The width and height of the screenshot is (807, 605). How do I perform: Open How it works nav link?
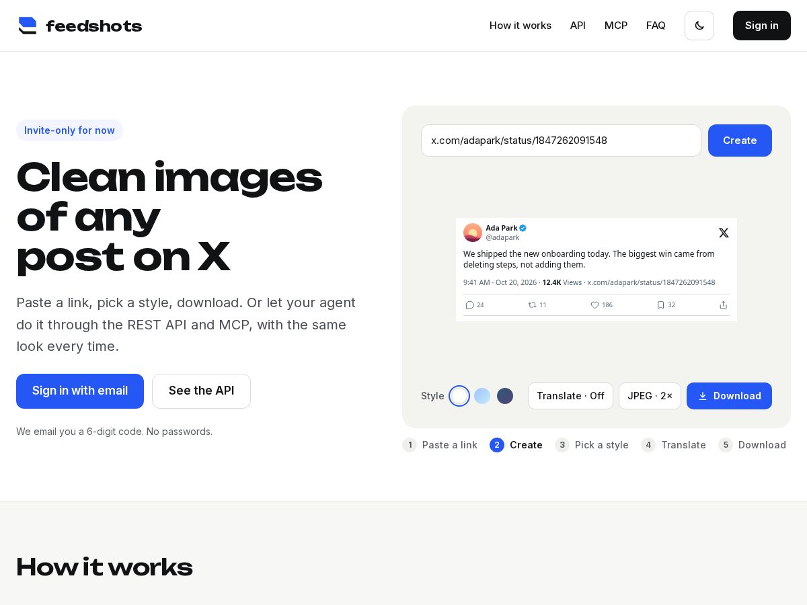[521, 26]
